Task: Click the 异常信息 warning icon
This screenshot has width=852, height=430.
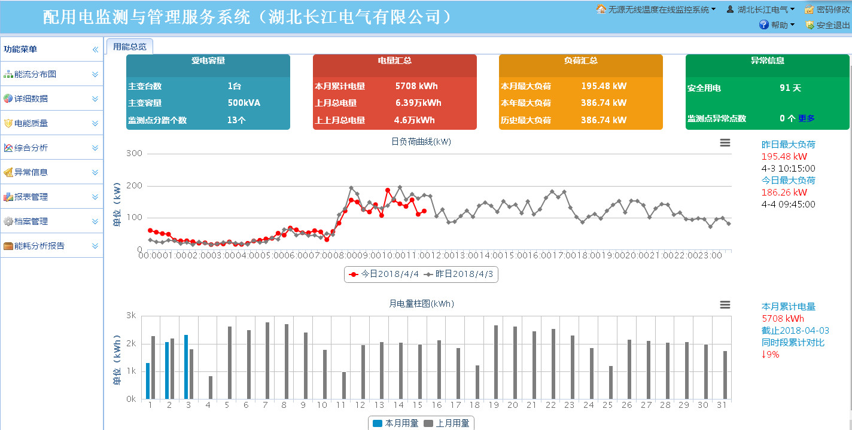Action: click(x=8, y=172)
